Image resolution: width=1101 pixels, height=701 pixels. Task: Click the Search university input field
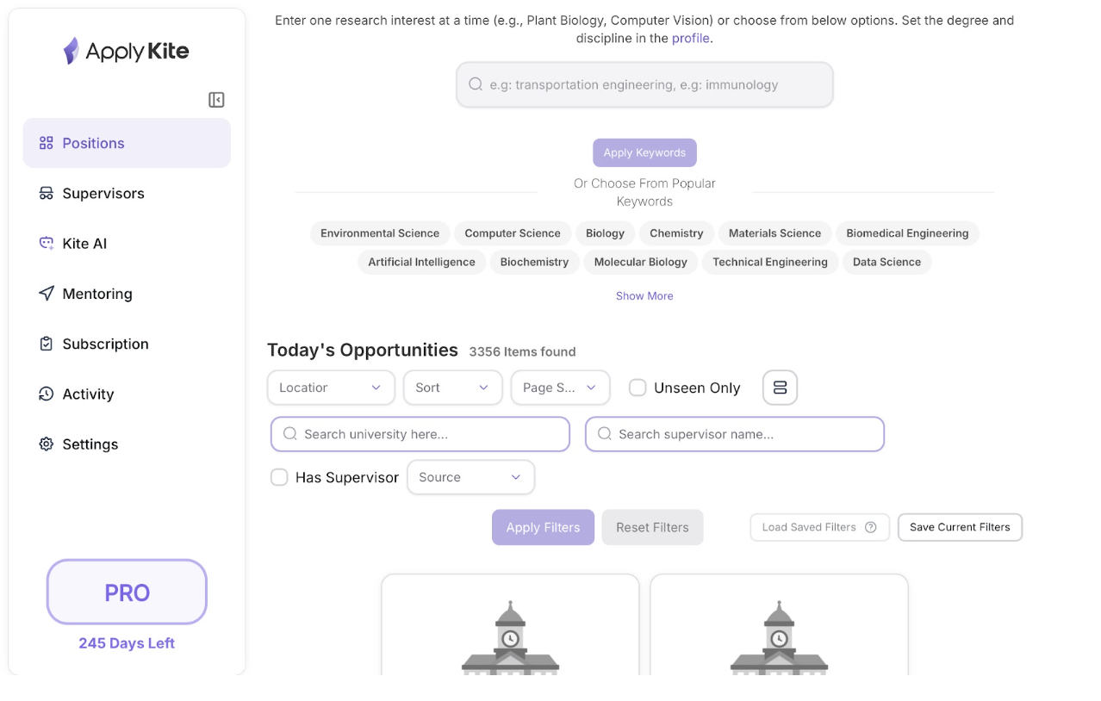coord(420,434)
